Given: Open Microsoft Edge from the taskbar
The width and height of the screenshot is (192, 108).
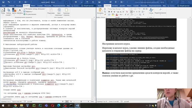Looking at the screenshot, I should 59,105.
